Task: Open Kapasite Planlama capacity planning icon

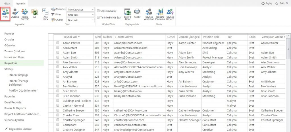Action: (x=160, y=13)
